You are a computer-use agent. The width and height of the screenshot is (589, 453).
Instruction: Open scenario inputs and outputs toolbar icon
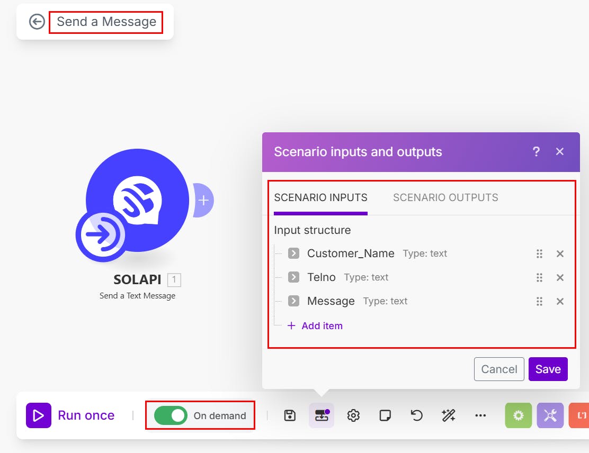[x=321, y=415]
